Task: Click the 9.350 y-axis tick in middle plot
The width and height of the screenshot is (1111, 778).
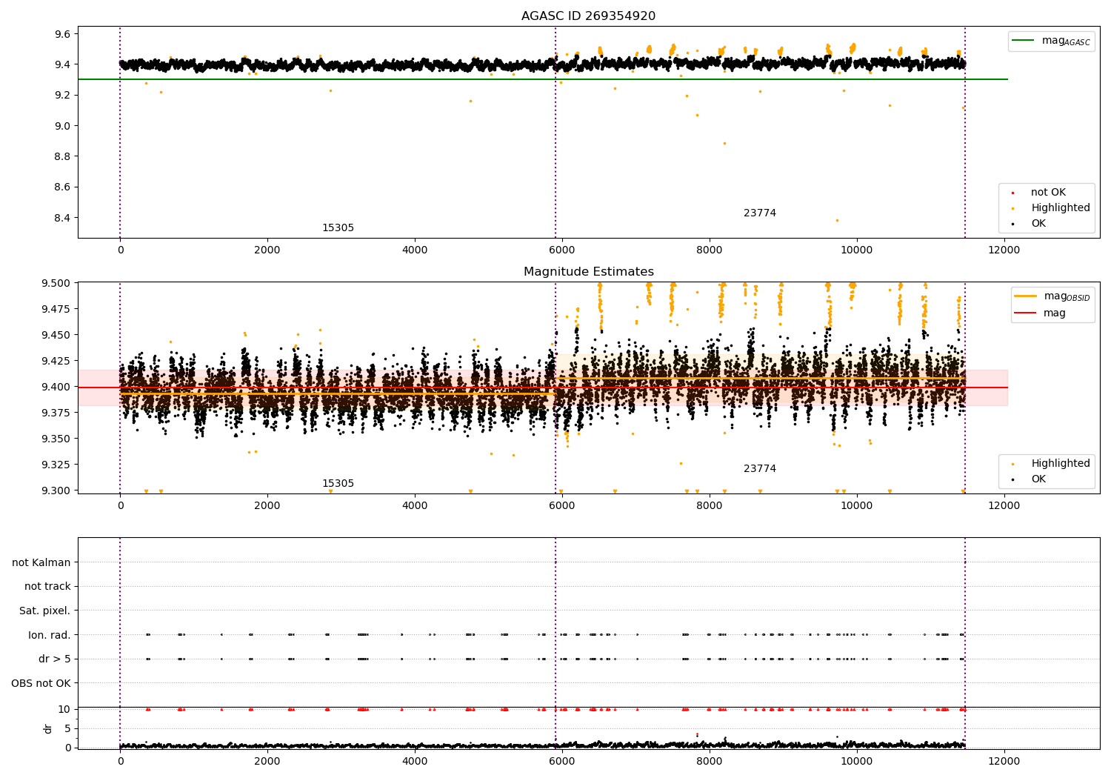Action: (56, 439)
